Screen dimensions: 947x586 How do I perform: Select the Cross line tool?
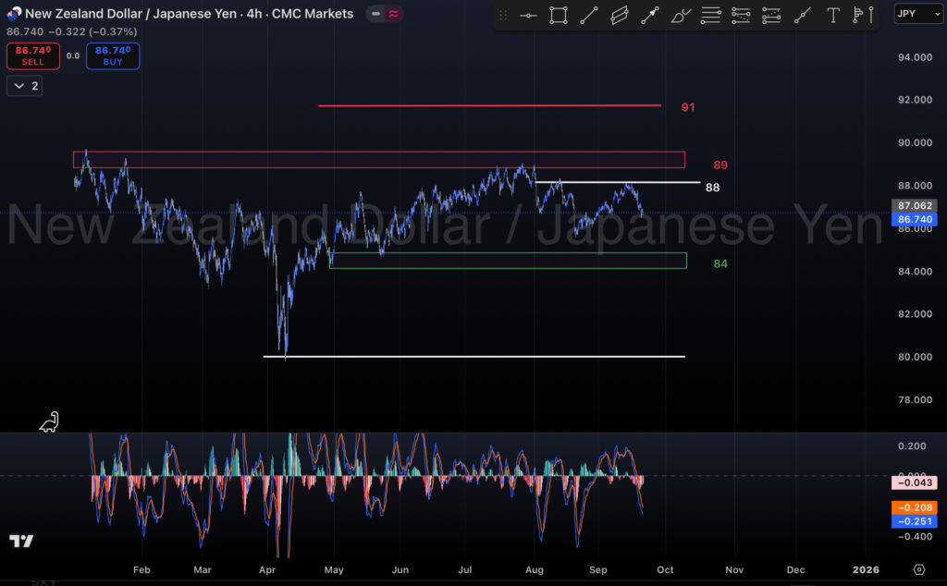[527, 16]
